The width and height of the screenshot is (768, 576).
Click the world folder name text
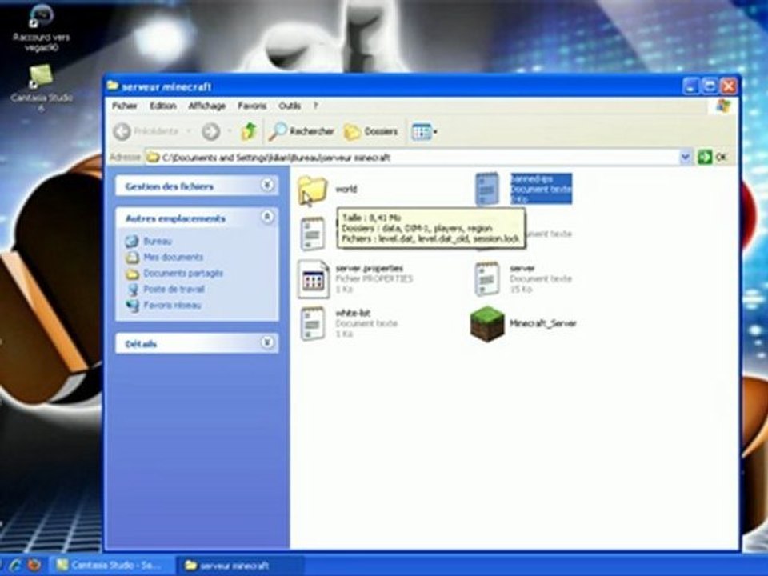pos(346,189)
